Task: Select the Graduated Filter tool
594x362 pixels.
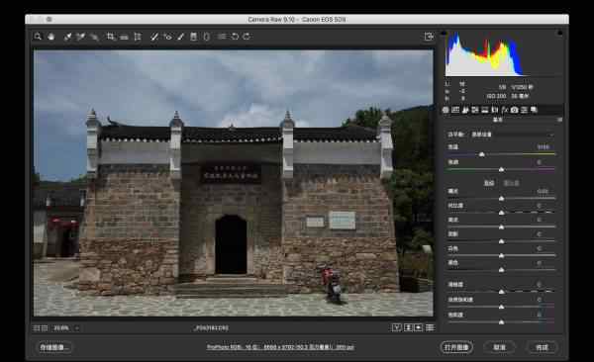Action: 194,37
